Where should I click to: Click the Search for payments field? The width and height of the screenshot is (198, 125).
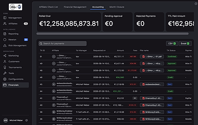tap(62, 43)
